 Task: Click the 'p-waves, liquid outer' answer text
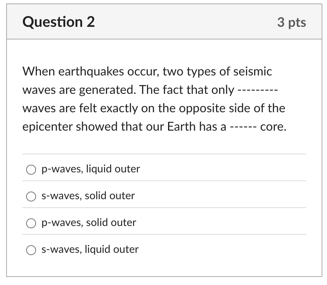[x=91, y=169]
